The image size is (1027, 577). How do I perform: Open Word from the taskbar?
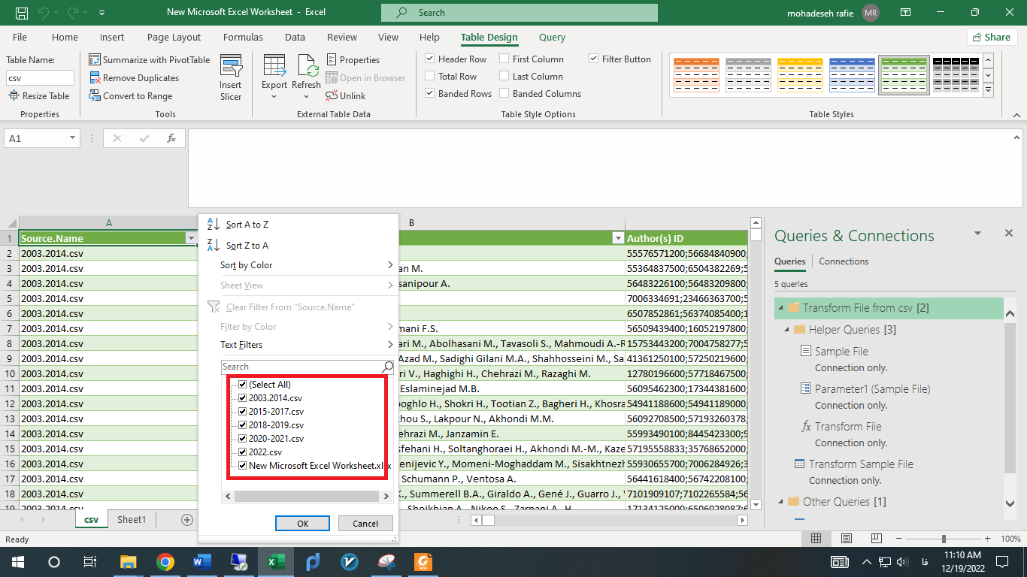(202, 562)
